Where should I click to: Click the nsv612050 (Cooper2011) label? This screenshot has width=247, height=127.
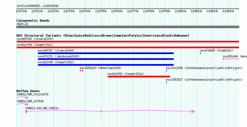coord(126,74)
